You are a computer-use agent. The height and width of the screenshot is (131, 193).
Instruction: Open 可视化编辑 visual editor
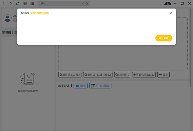point(100,86)
